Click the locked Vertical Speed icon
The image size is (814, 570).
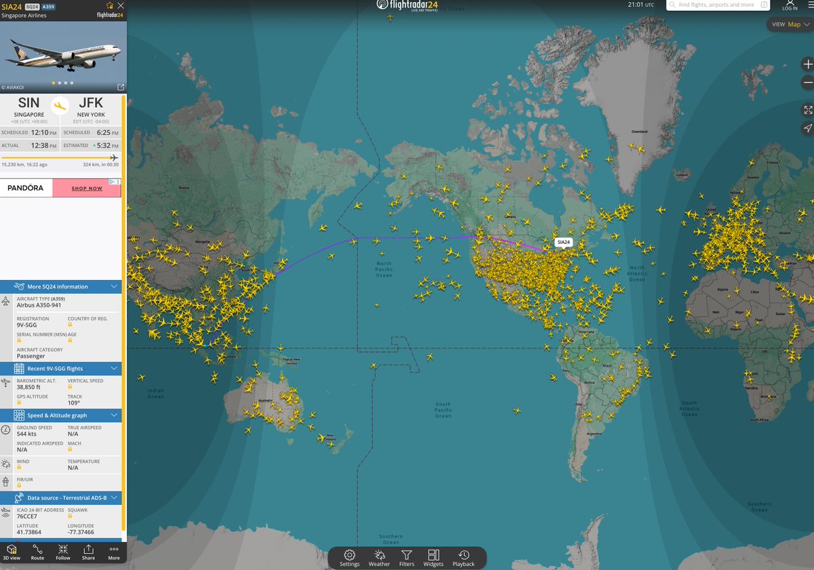[x=70, y=387]
